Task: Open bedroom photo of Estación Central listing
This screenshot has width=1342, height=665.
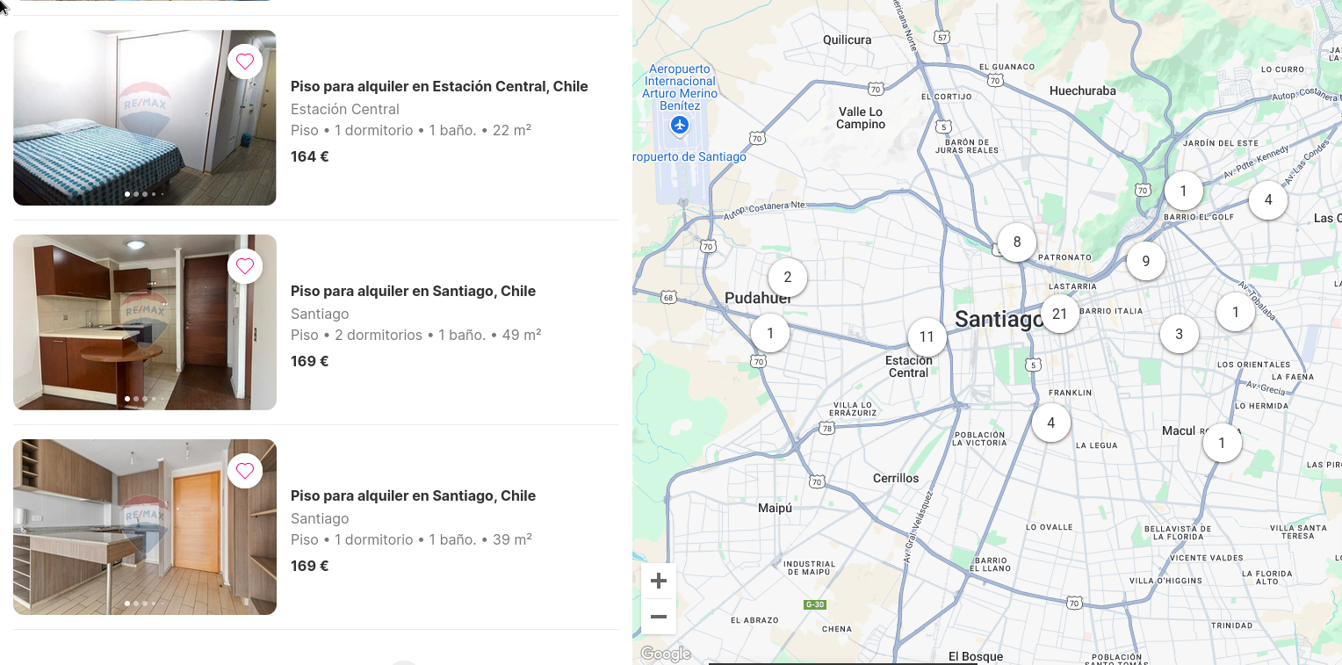Action: pyautogui.click(x=145, y=118)
